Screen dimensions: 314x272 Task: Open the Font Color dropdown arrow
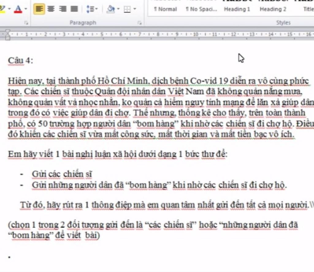pos(26,9)
